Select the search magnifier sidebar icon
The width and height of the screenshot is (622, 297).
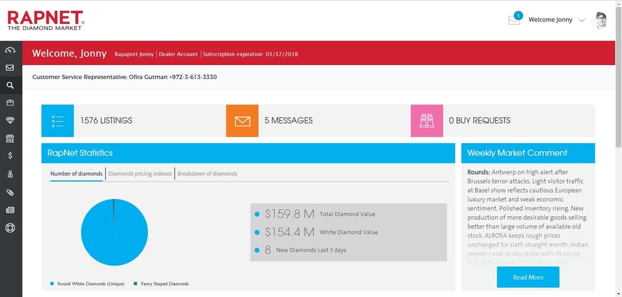pyautogui.click(x=10, y=85)
